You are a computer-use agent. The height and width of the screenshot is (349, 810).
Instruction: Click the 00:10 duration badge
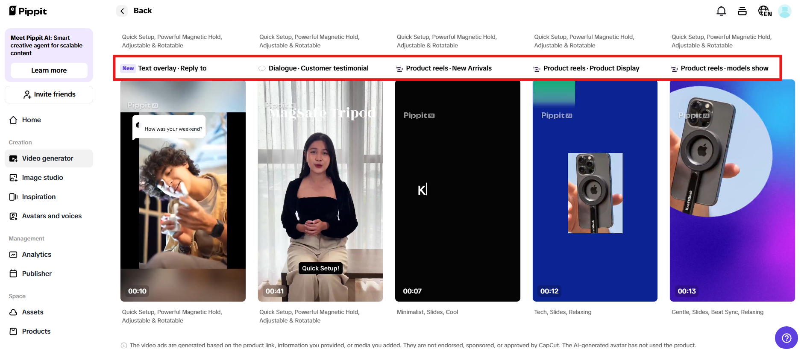click(137, 291)
